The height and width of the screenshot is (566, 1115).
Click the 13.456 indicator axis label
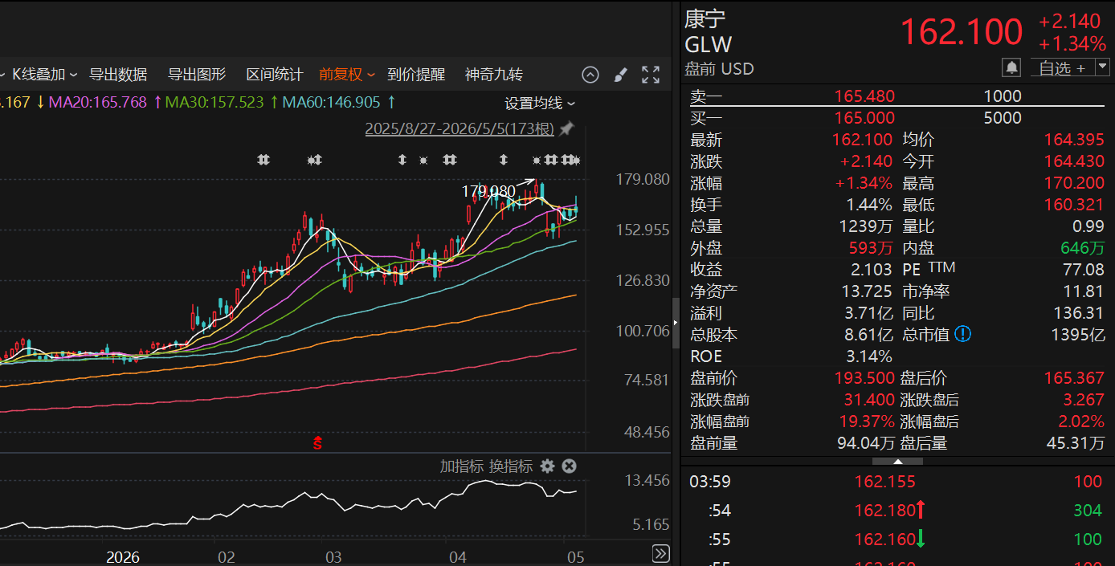point(647,481)
